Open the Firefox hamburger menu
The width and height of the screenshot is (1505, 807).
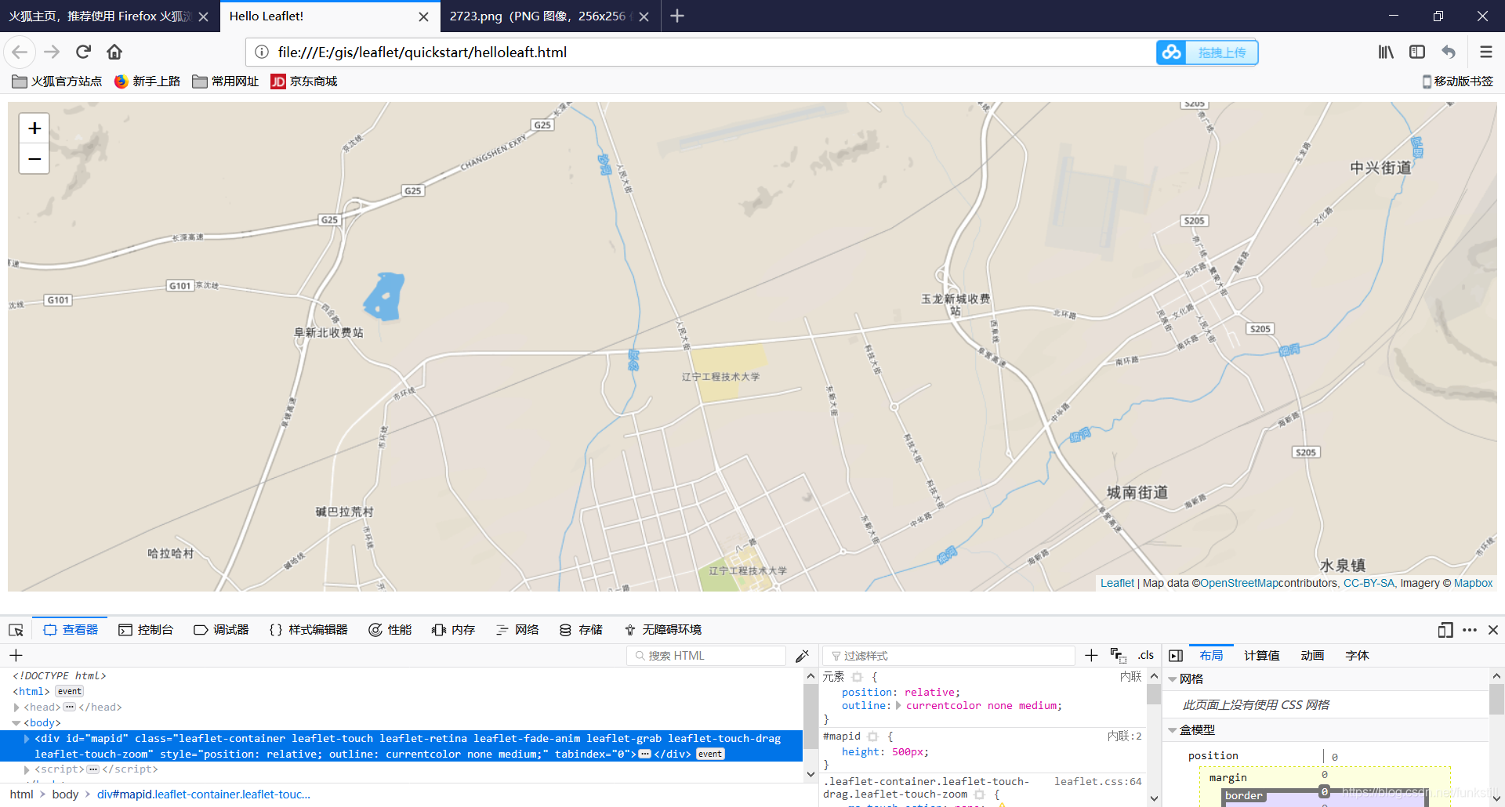point(1486,52)
